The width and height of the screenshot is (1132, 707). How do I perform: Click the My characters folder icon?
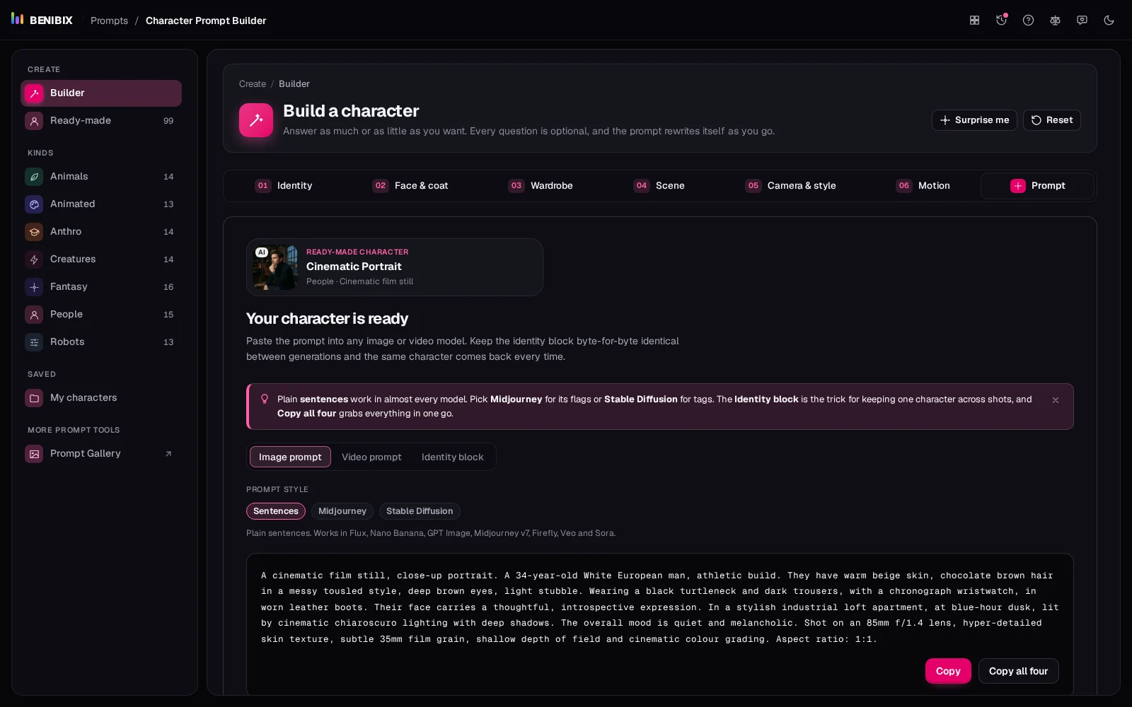coord(34,398)
